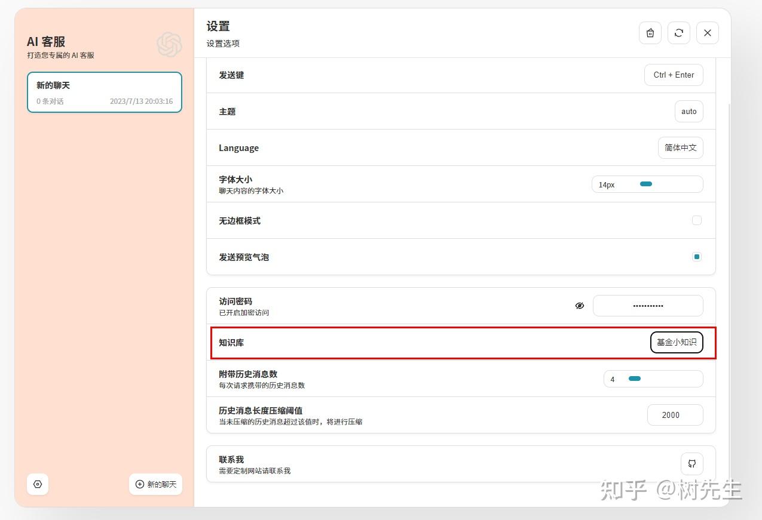Click the plus icon for 新的聊天
This screenshot has width=762, height=520.
140,484
